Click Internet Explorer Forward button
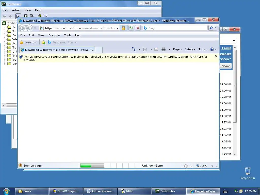This screenshot has height=195, width=260. coord(29,28)
